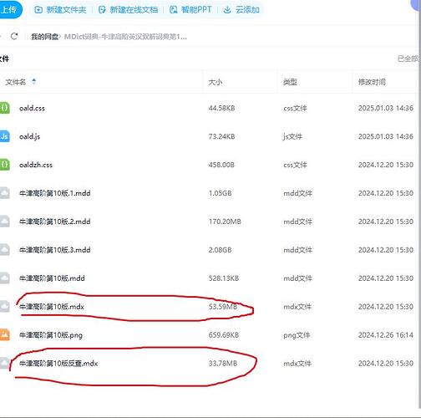This screenshot has width=421, height=418.
Task: Open file 牛津高阶第10版.png
Action: (x=51, y=335)
